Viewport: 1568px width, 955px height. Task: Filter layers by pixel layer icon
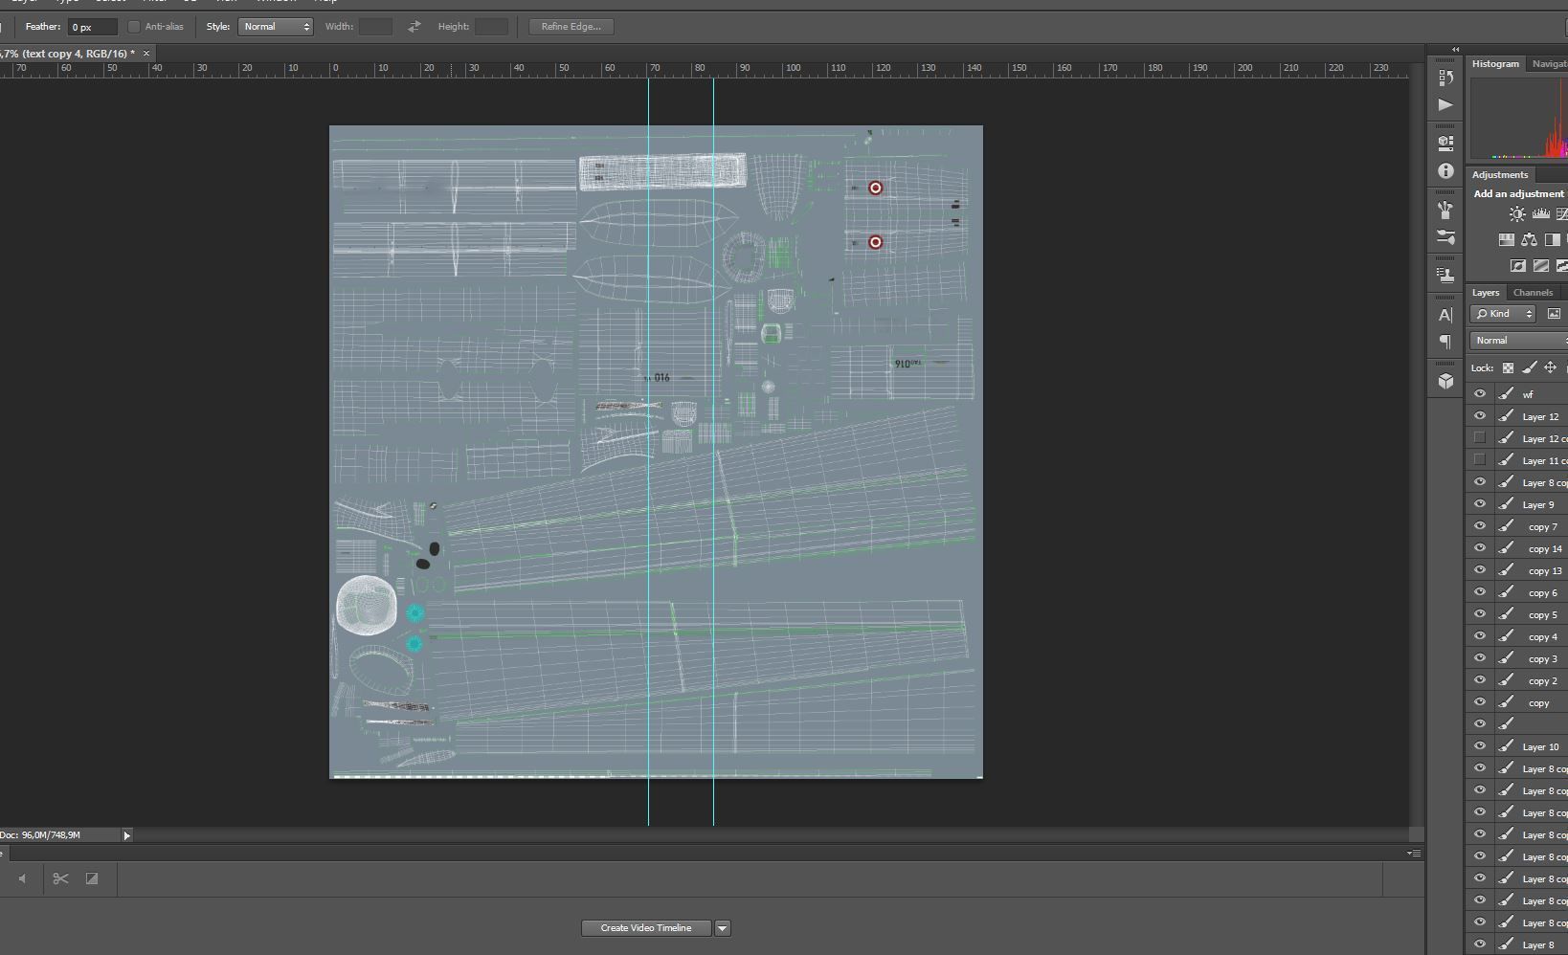point(1553,314)
